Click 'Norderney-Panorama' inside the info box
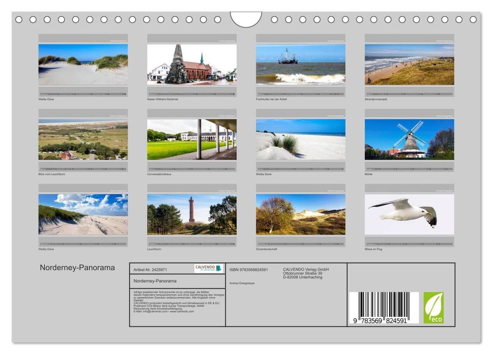492x354 pixels. point(155,281)
